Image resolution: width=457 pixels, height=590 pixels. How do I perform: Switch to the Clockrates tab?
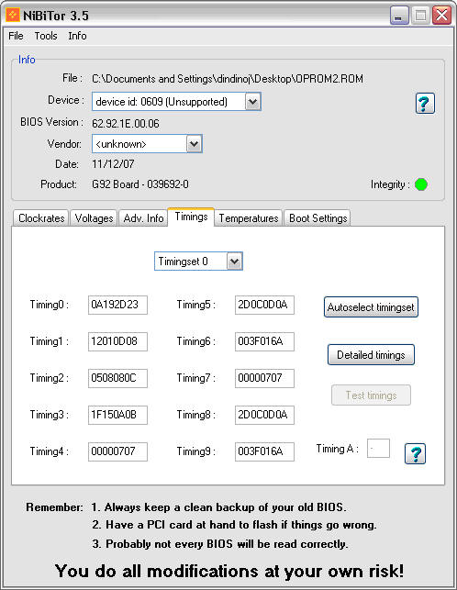point(41,218)
